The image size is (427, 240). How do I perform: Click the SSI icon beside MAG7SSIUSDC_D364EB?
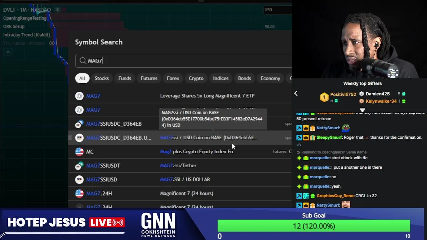[x=79, y=124]
